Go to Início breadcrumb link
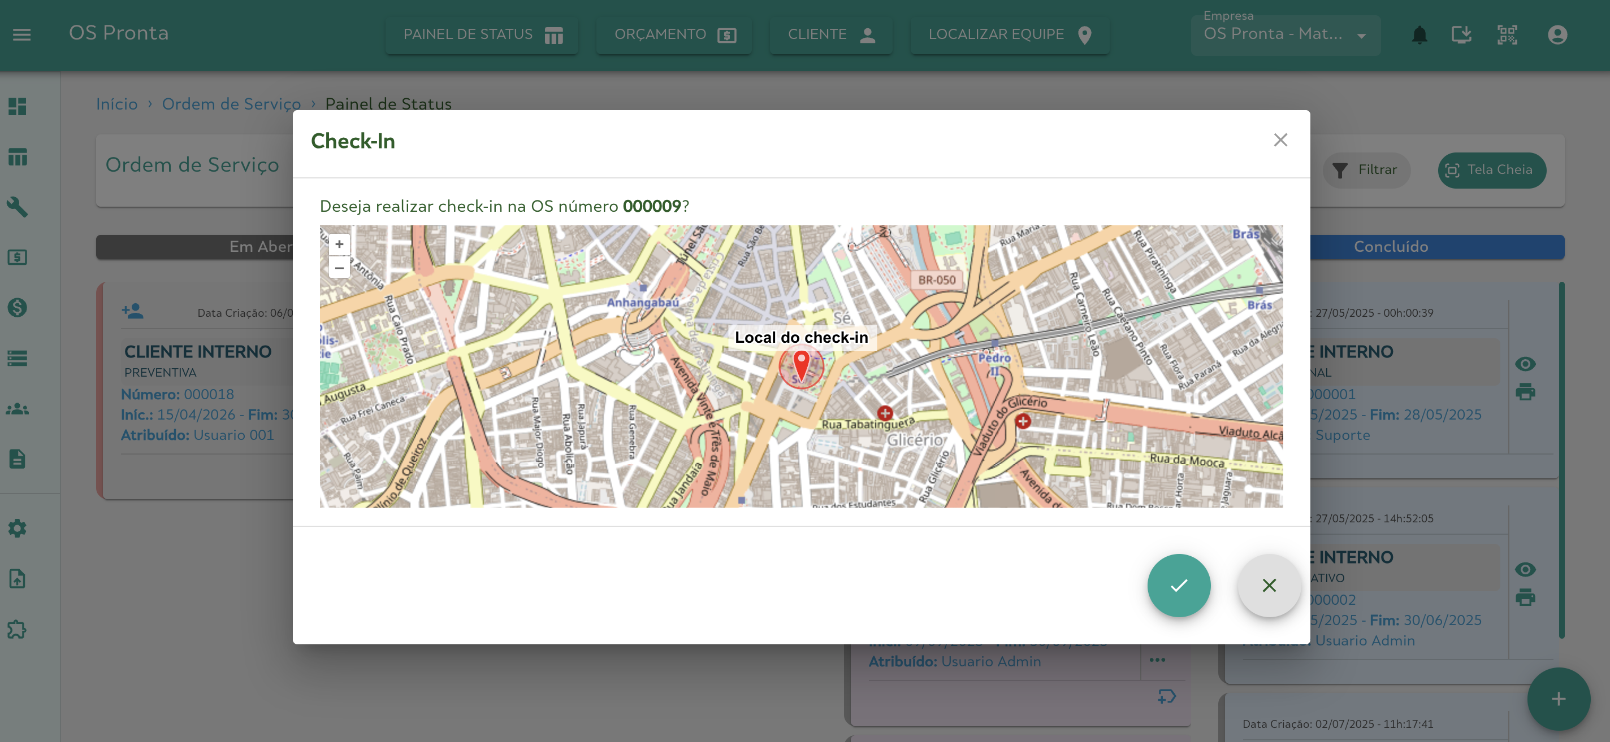 117,103
